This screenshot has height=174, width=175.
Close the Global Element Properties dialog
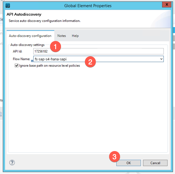167,4
